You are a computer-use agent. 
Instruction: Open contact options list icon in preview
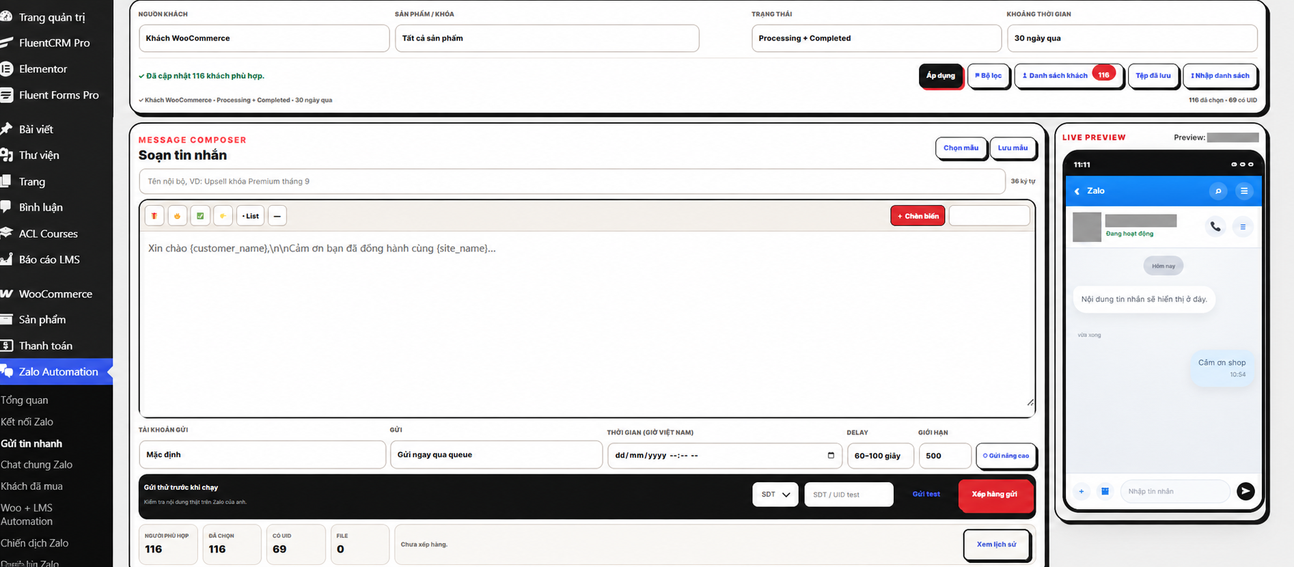click(x=1243, y=226)
